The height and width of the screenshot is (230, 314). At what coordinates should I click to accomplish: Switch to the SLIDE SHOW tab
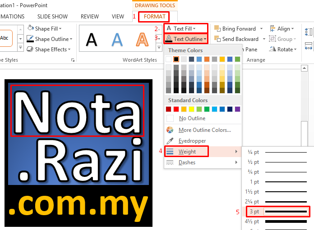[x=52, y=17]
